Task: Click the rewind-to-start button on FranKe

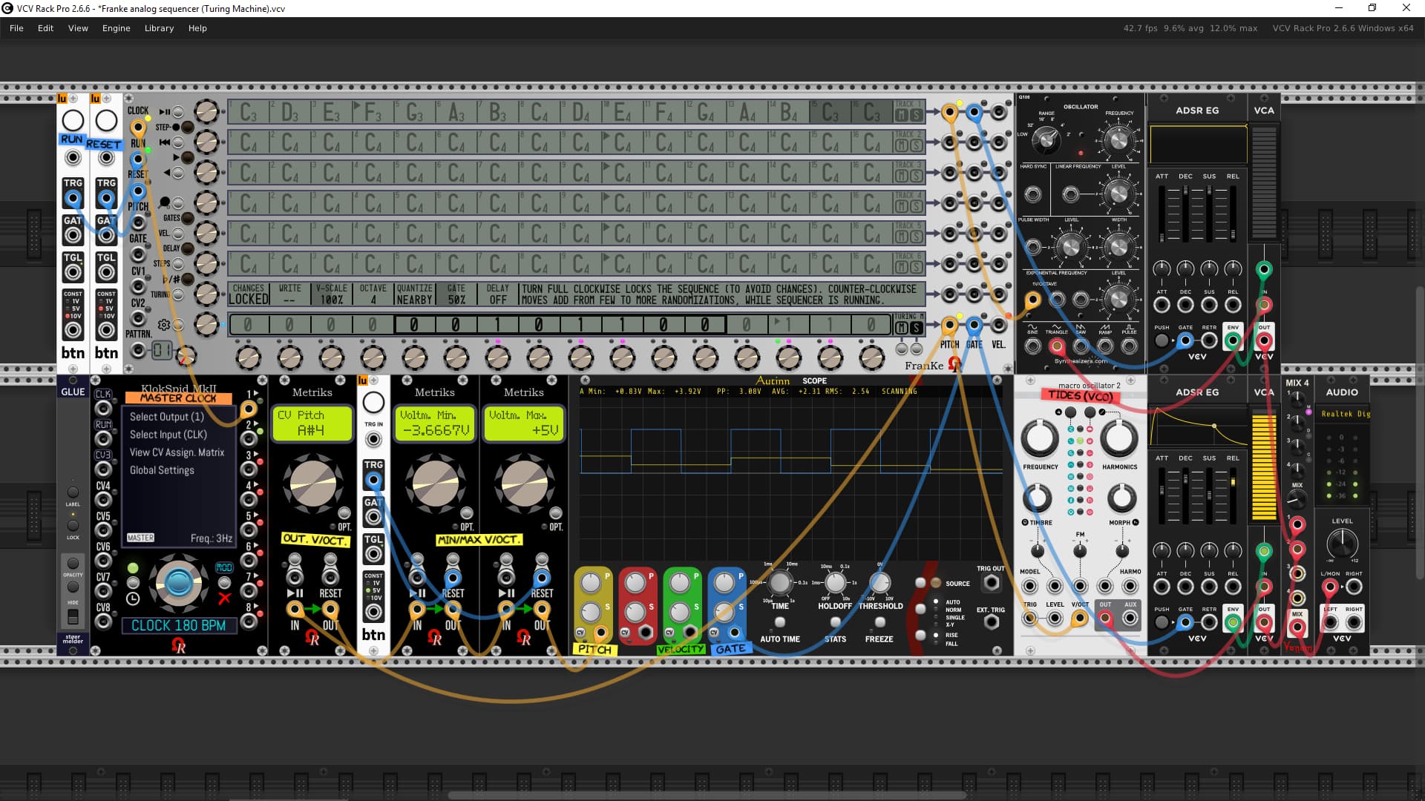Action: coord(177,142)
